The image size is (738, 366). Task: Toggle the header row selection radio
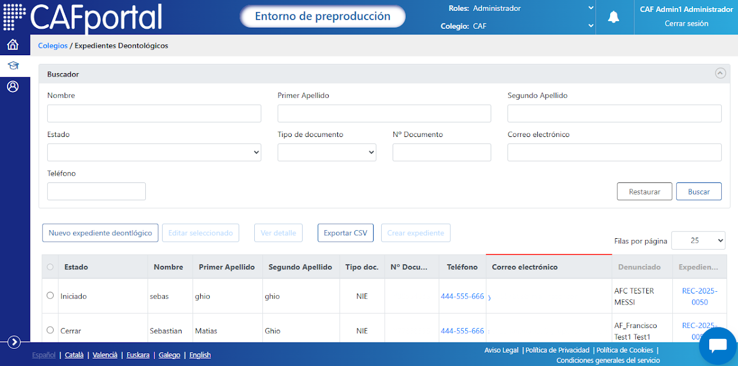pyautogui.click(x=50, y=267)
